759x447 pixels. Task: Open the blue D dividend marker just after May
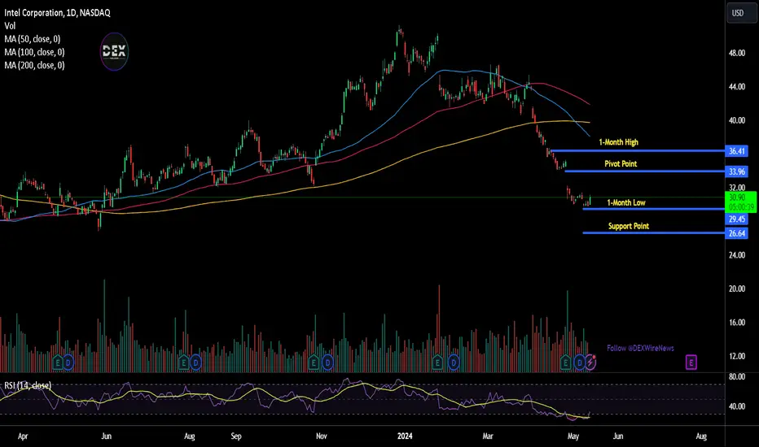pyautogui.click(x=579, y=362)
